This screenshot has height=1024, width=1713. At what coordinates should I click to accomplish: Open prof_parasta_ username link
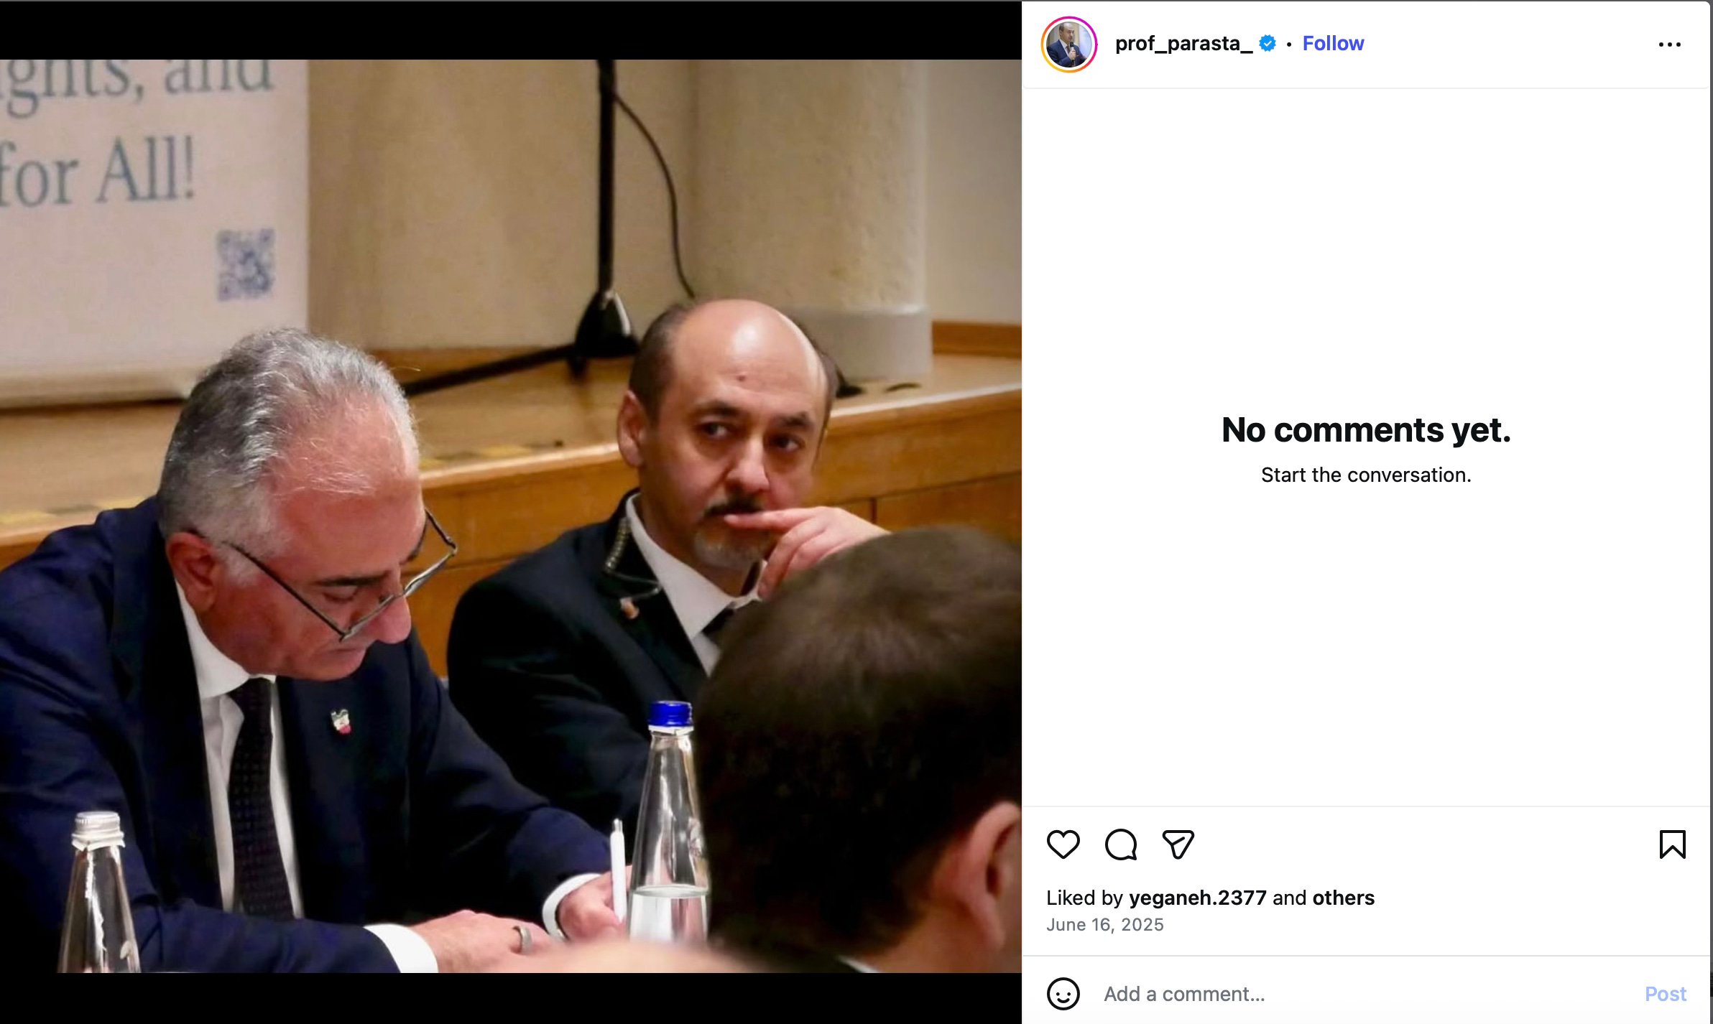point(1183,44)
